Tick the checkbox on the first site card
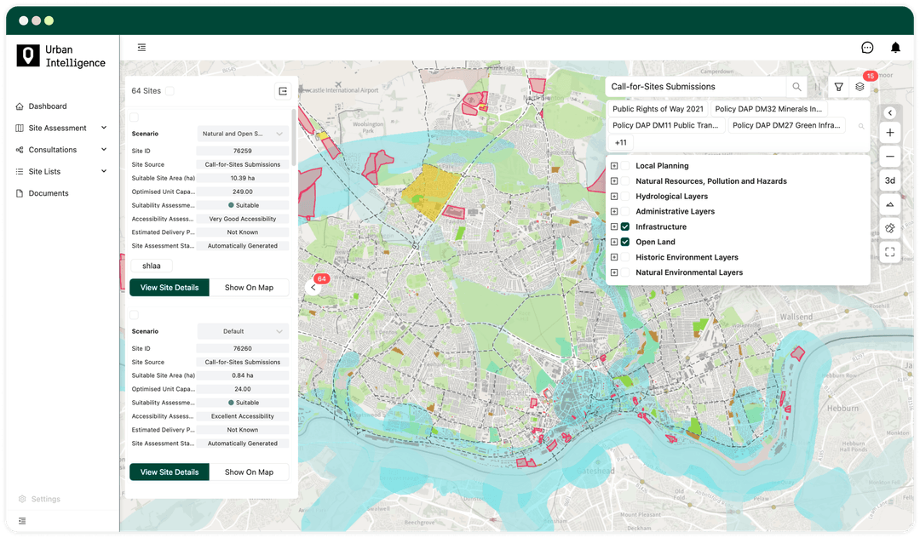 pyautogui.click(x=134, y=117)
